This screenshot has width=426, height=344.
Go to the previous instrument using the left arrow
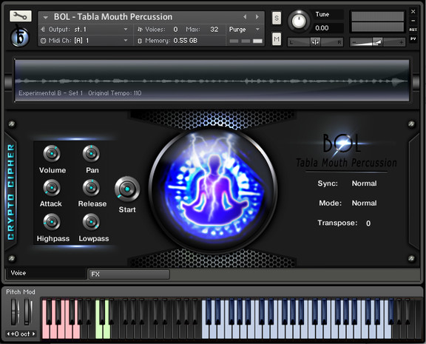(245, 17)
